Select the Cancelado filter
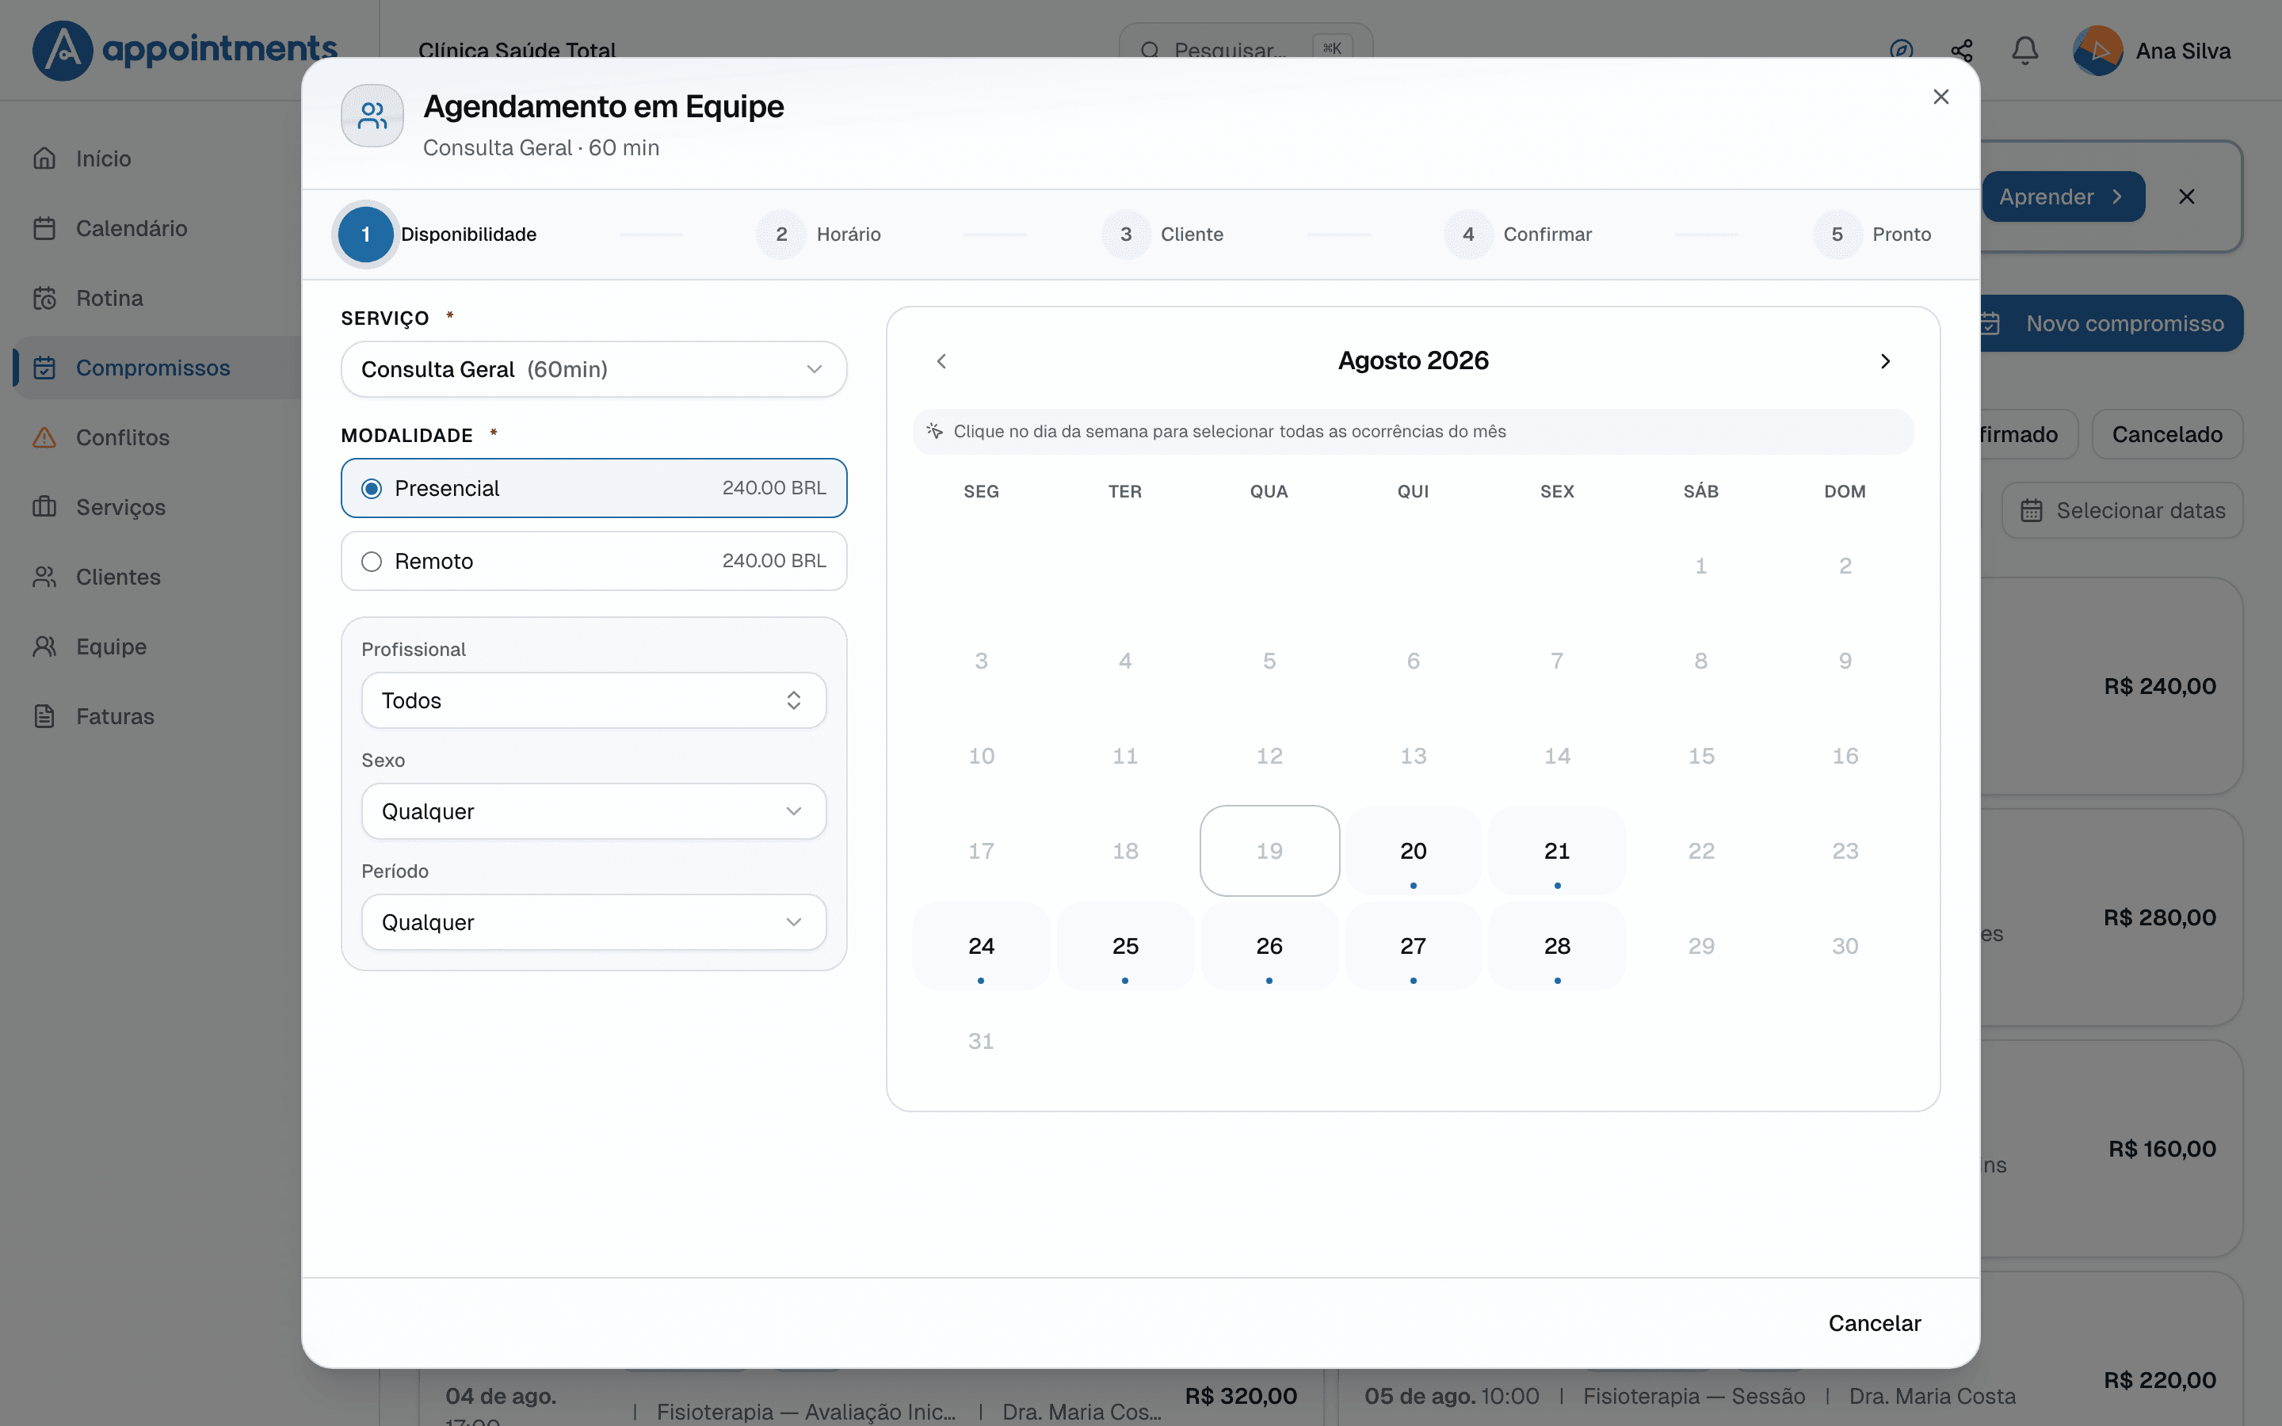 pyautogui.click(x=2167, y=434)
